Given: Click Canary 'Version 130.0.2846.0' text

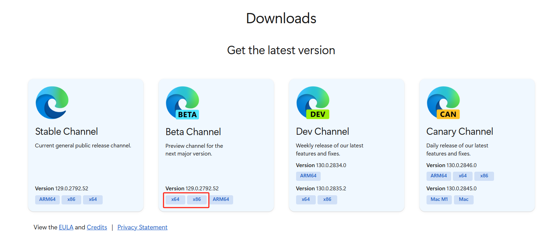Looking at the screenshot, I should pyautogui.click(x=451, y=165).
